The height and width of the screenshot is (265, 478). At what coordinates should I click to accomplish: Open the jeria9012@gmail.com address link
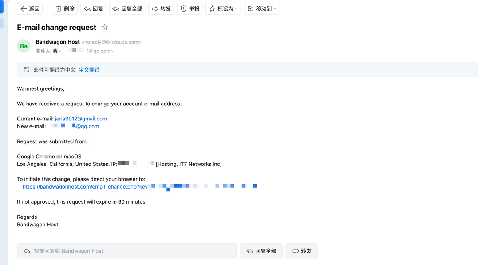click(x=81, y=119)
